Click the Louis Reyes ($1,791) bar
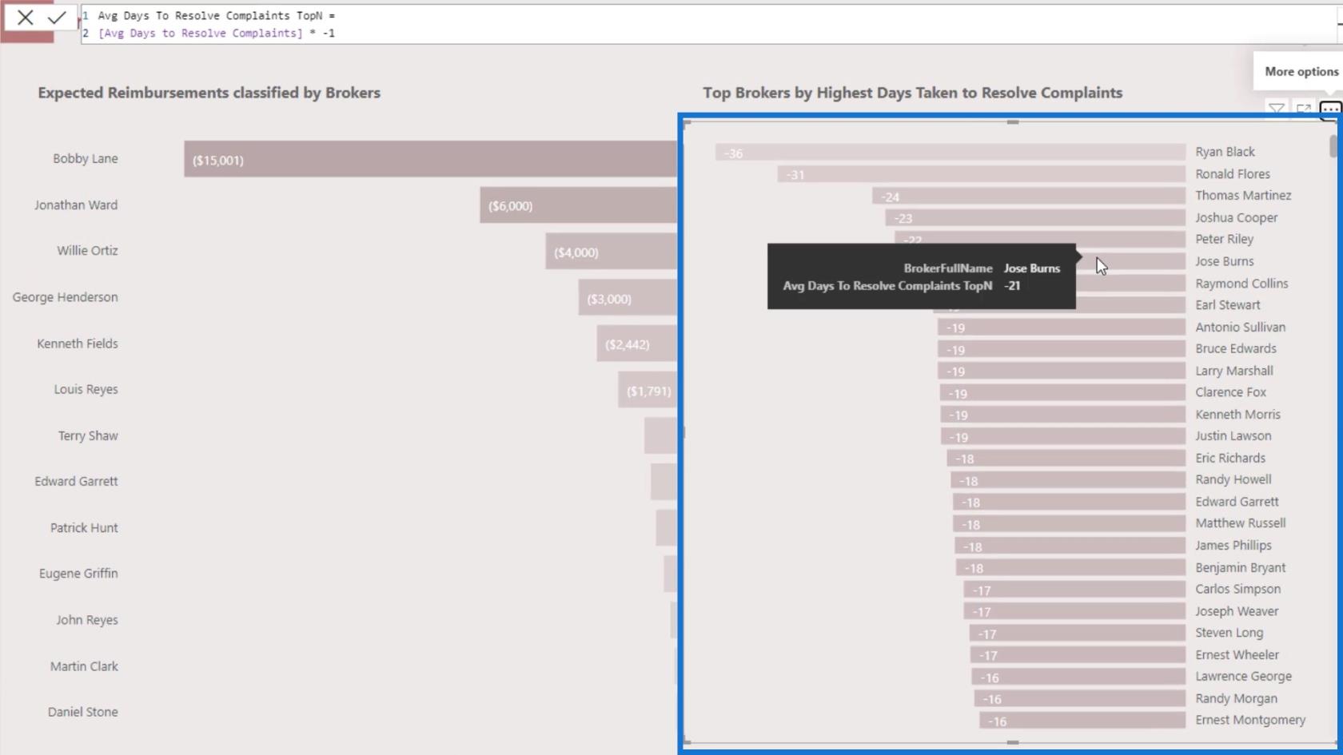The width and height of the screenshot is (1343, 755). [648, 390]
